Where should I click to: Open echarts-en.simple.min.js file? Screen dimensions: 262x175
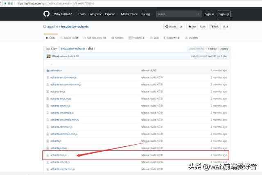coord(65,120)
